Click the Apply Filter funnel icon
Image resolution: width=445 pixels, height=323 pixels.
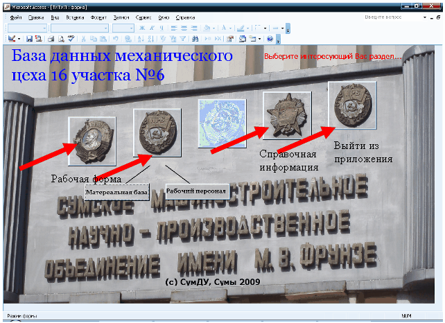[183, 39]
